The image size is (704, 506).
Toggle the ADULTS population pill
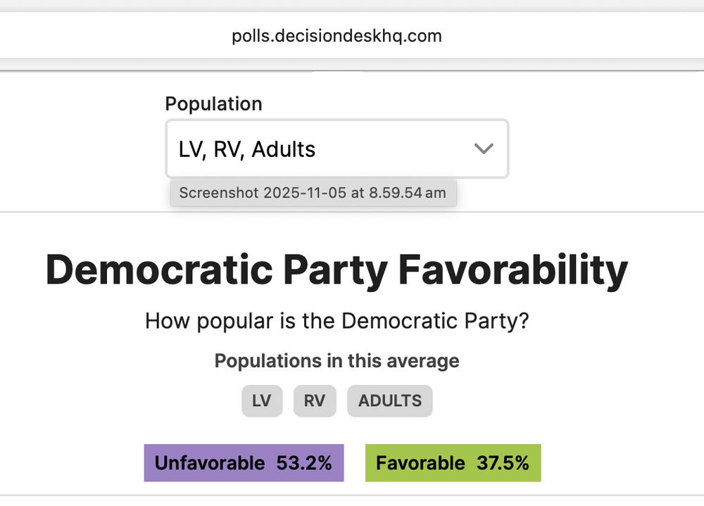(389, 400)
